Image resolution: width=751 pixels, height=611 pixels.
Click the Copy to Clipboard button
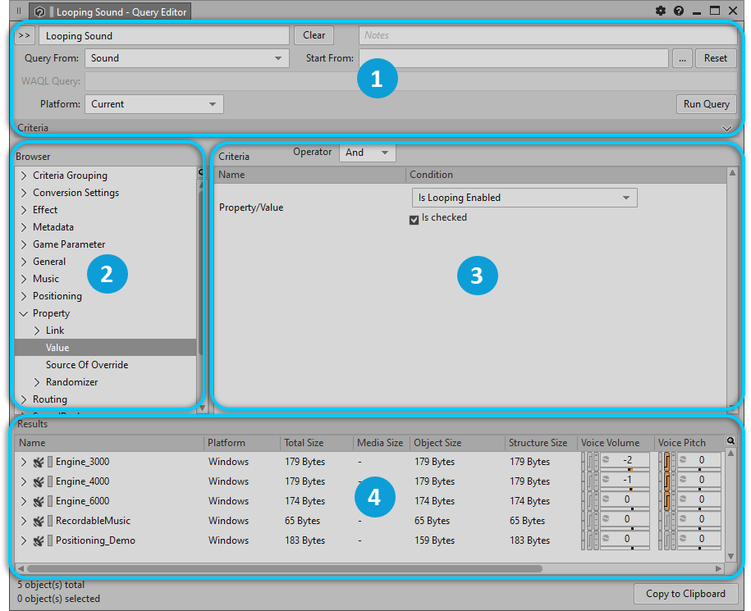coord(685,594)
